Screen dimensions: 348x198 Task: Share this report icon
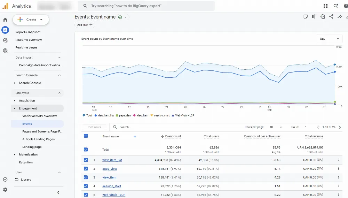click(331, 17)
